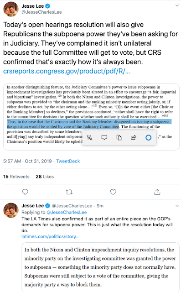Like the tweet with heart icon

pyautogui.click(x=113, y=192)
